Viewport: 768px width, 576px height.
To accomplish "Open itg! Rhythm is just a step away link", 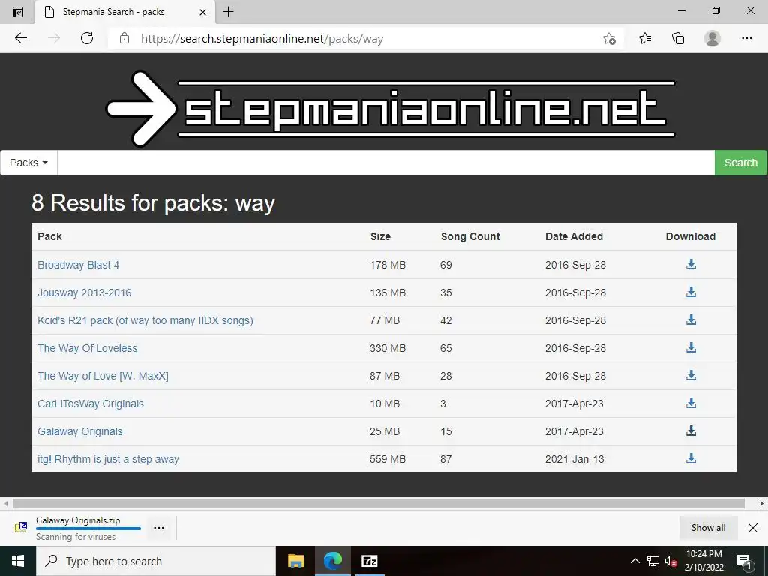I will point(108,459).
